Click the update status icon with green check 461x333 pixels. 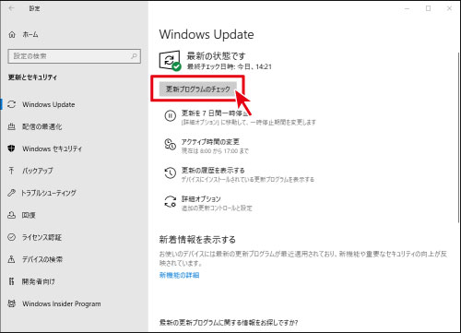coord(170,61)
